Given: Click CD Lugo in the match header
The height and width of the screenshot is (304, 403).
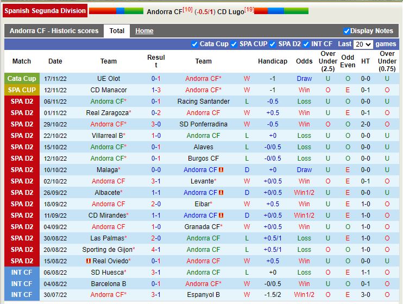Looking at the screenshot, I should 230,12.
